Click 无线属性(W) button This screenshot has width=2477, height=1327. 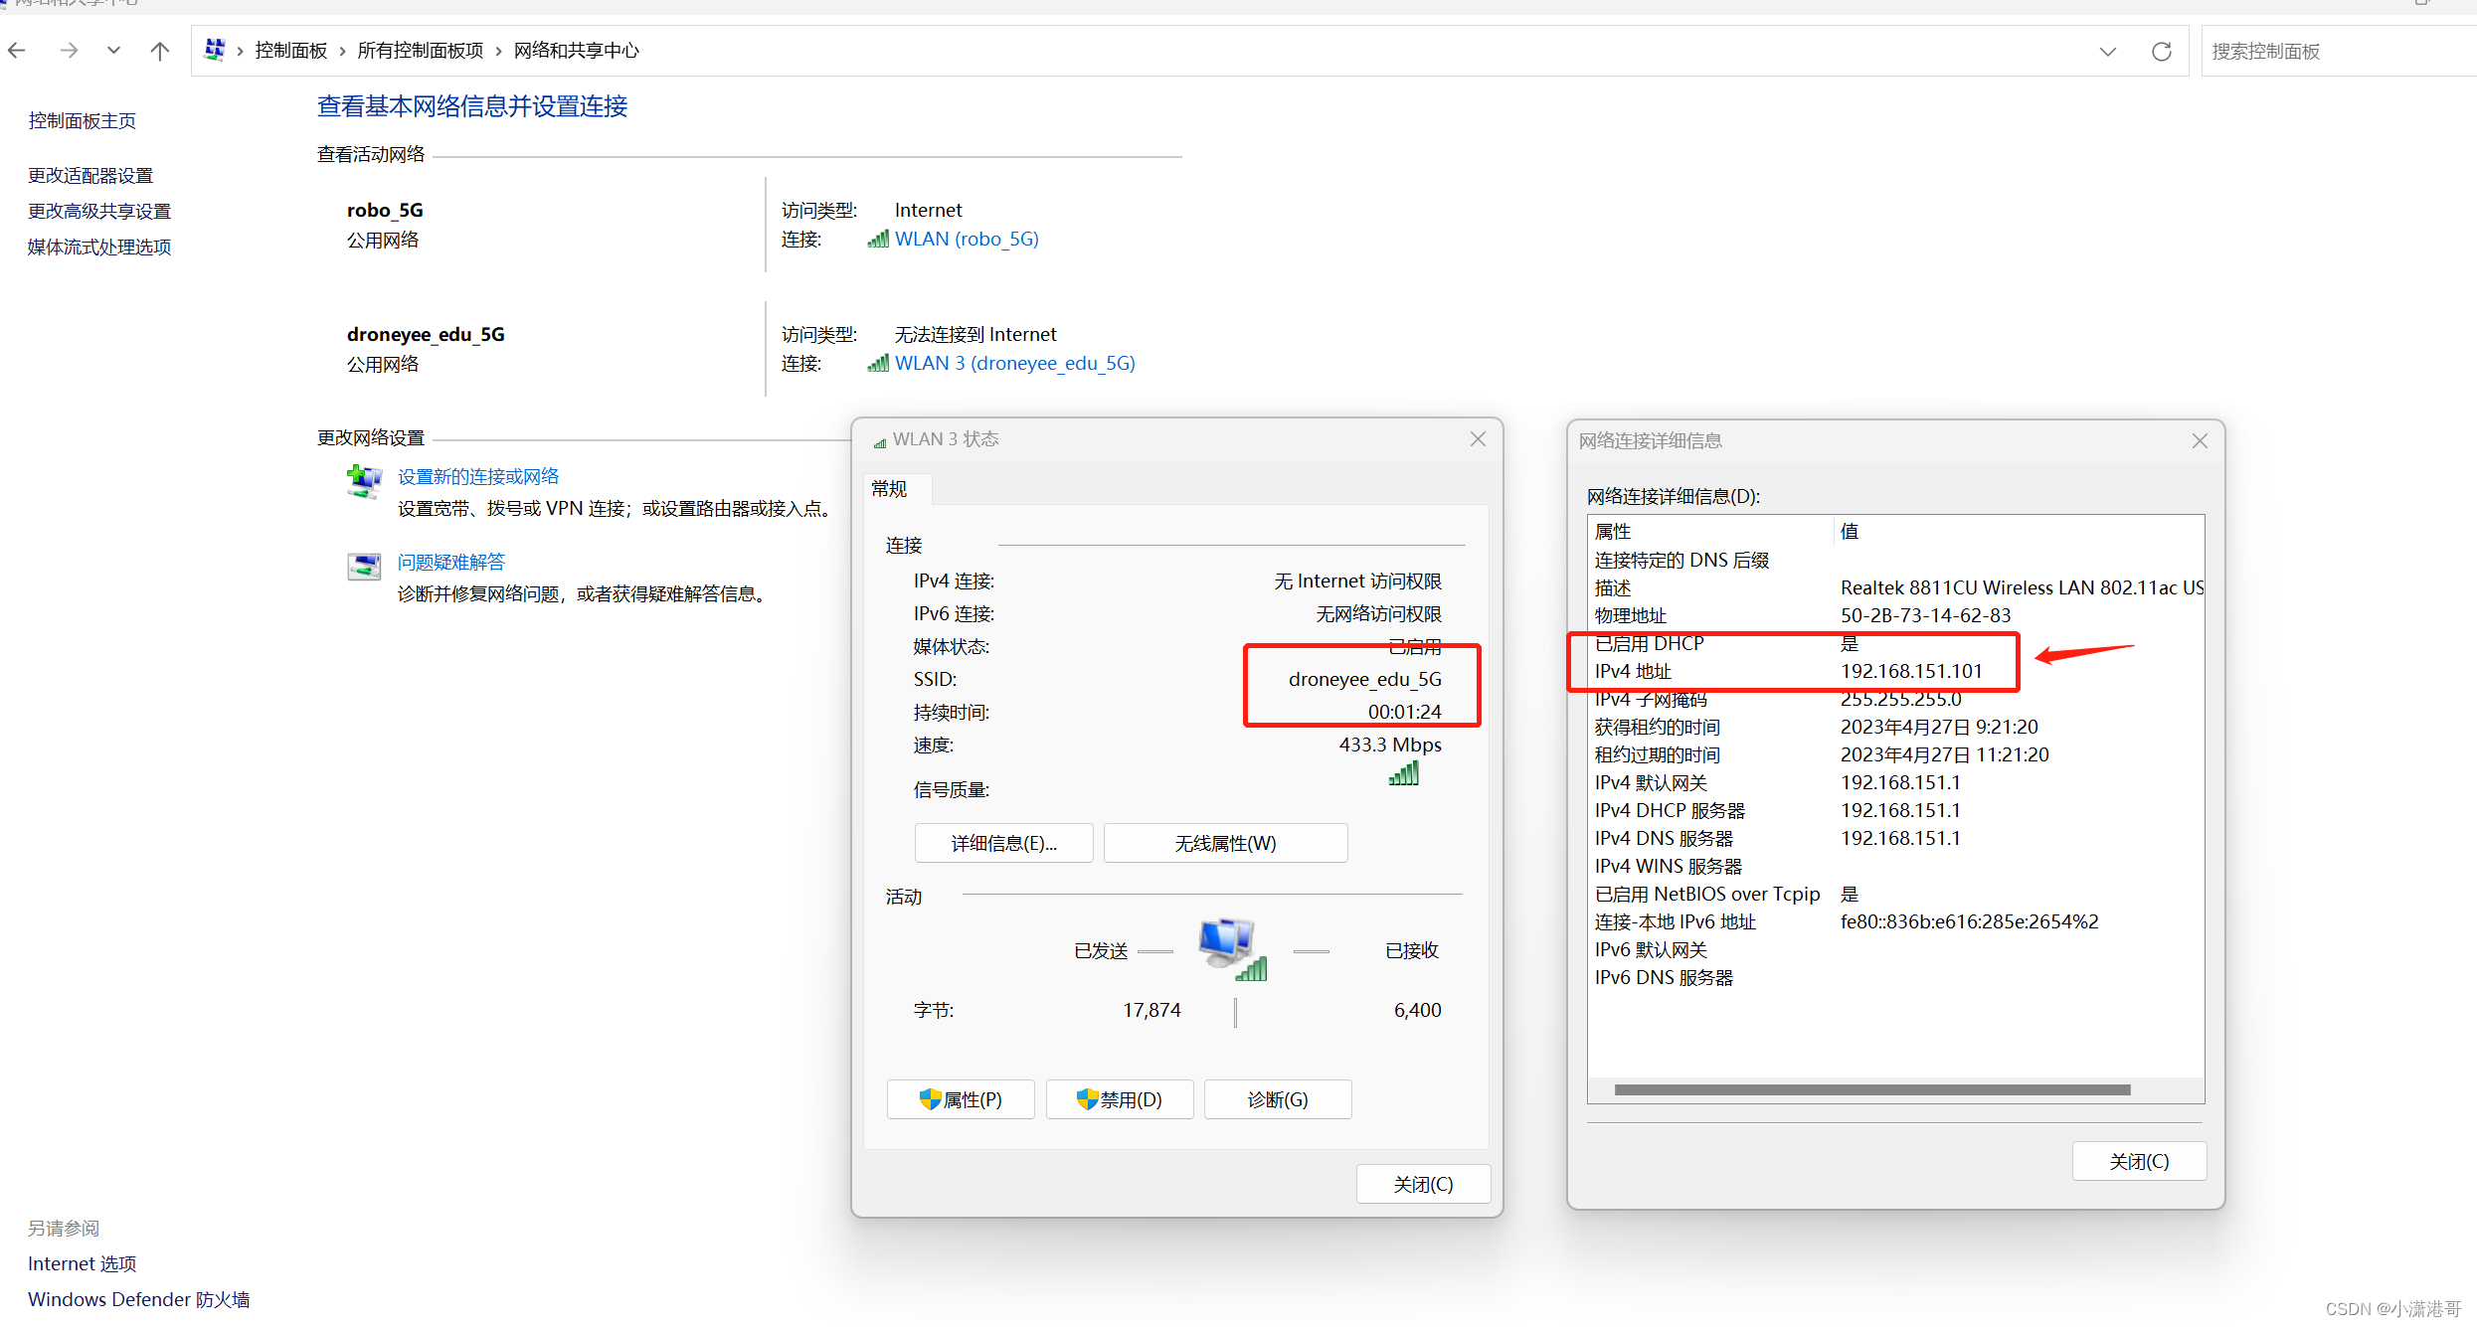pos(1225,843)
